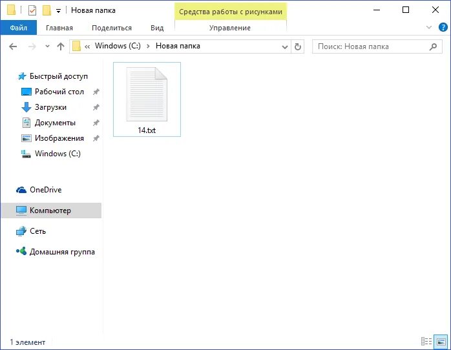This screenshot has width=451, height=350.
Task: Maximize the Новая папка window
Action: (x=406, y=10)
